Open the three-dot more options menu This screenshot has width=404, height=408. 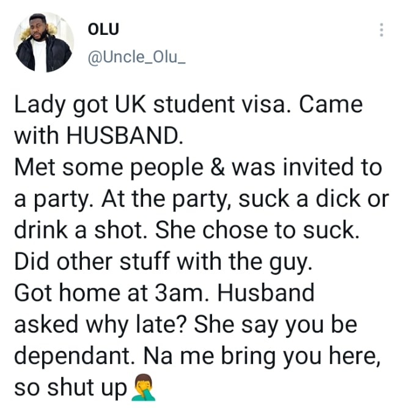pos(381,30)
